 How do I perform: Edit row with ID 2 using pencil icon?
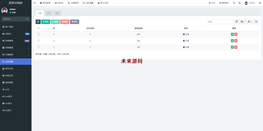coord(232,41)
